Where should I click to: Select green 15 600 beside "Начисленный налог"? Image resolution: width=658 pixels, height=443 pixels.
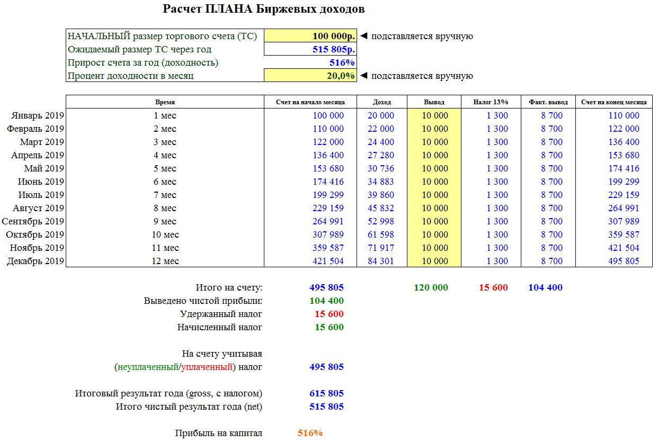coord(329,327)
